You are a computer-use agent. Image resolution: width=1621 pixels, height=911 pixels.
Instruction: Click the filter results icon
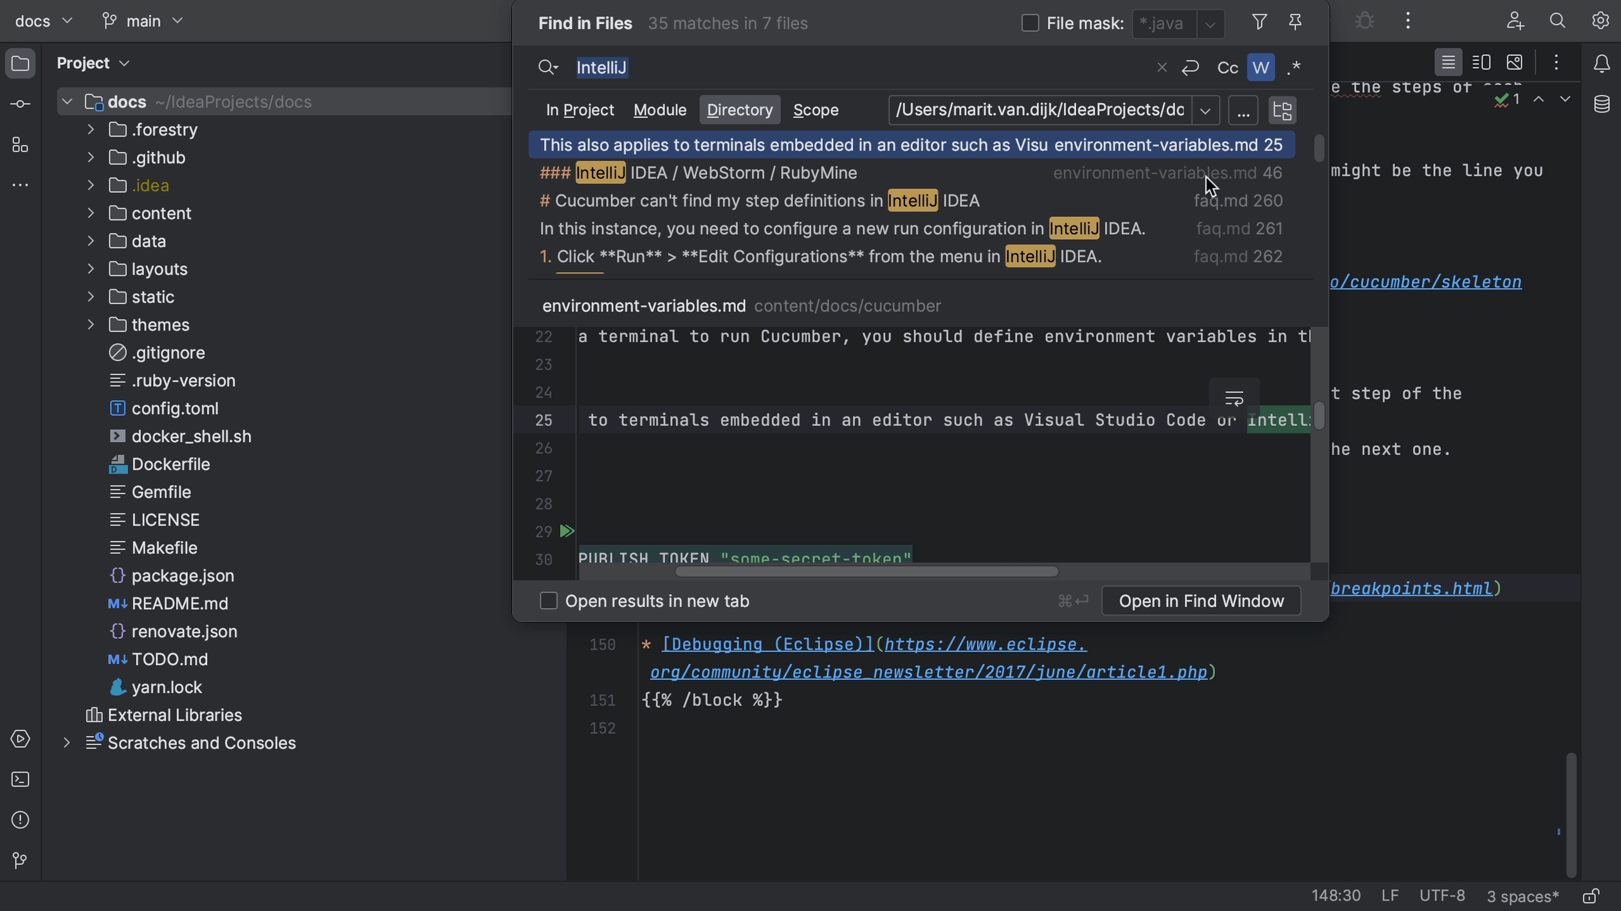click(1258, 23)
